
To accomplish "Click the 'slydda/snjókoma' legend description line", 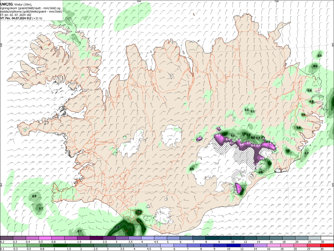I will (31, 11).
